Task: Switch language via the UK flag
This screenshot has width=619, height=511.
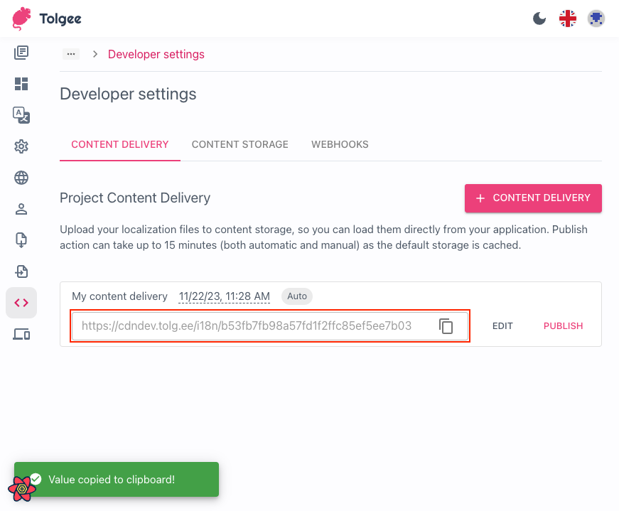Action: (x=567, y=18)
